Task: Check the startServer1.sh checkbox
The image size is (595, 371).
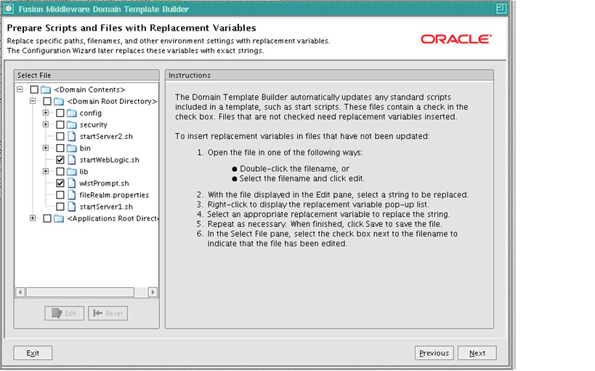Action: [60, 207]
